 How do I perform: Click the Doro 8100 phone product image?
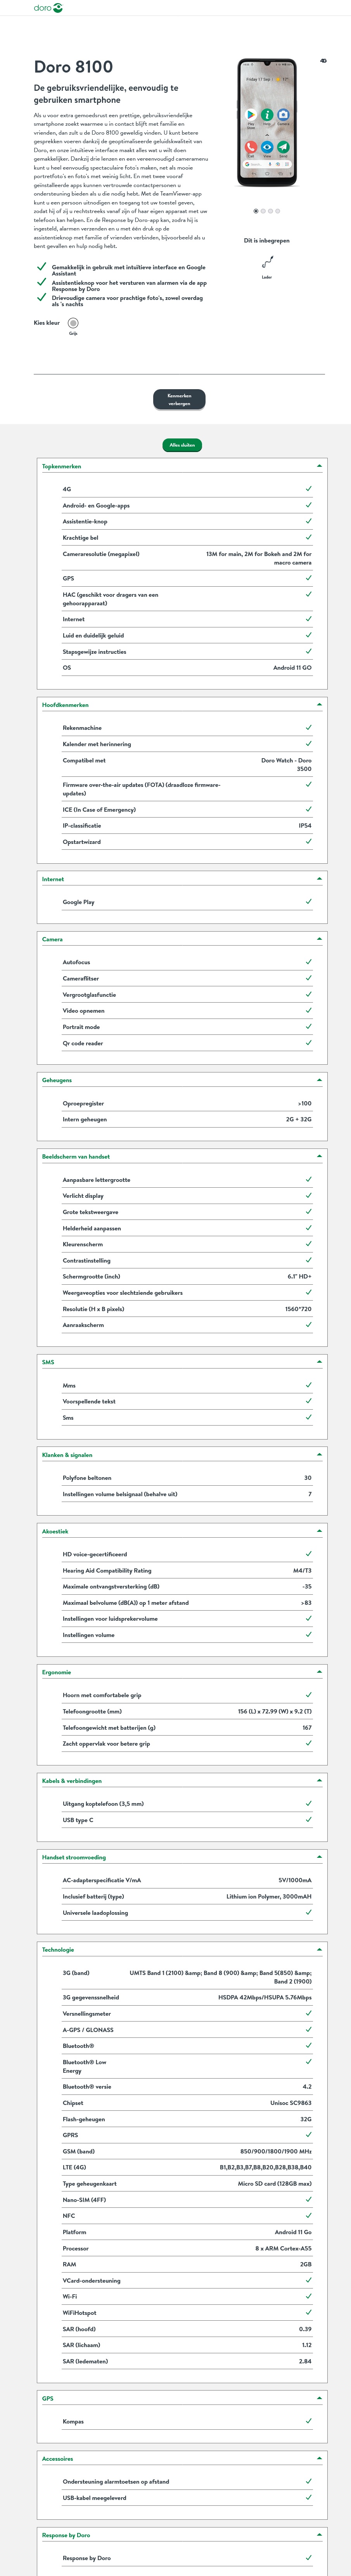pos(267,124)
